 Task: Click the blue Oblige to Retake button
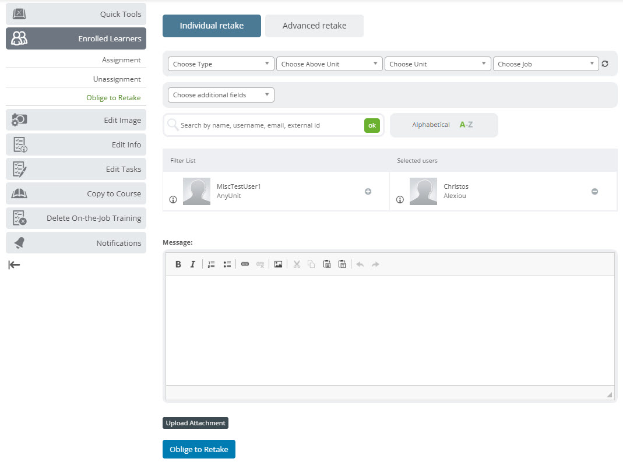[x=199, y=449]
